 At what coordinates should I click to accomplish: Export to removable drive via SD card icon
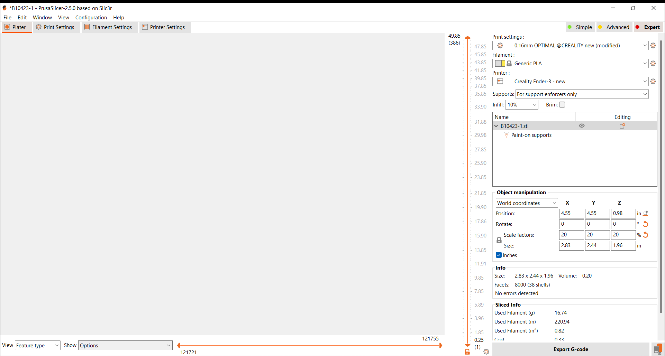(658, 349)
